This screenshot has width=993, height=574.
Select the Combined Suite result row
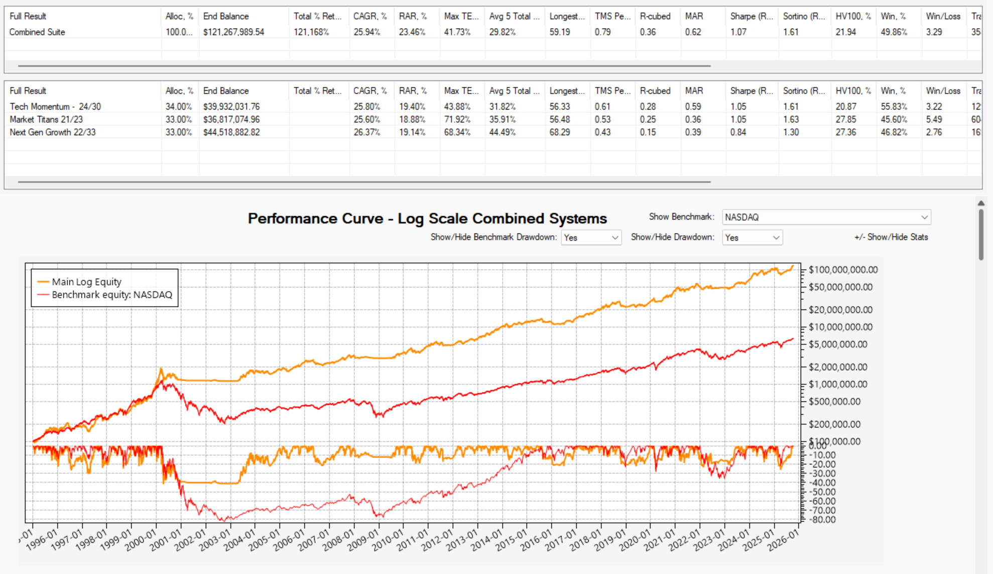coord(492,32)
